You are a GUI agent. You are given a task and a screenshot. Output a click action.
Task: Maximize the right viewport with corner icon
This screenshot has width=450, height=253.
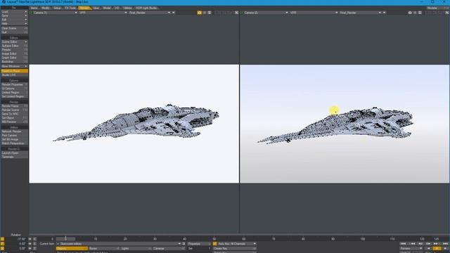(447, 13)
